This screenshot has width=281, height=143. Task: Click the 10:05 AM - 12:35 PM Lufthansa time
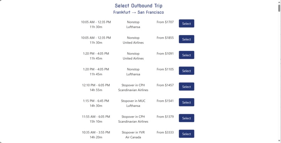pos(96,22)
